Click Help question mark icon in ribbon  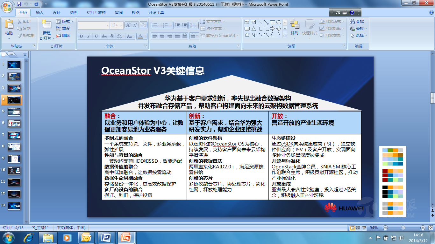(432, 12)
